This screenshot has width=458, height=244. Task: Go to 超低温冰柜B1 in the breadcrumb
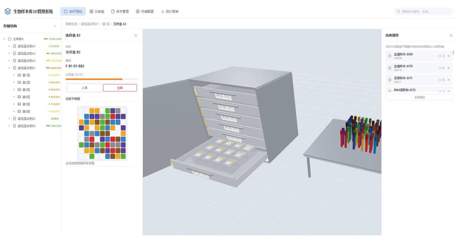click(x=90, y=24)
